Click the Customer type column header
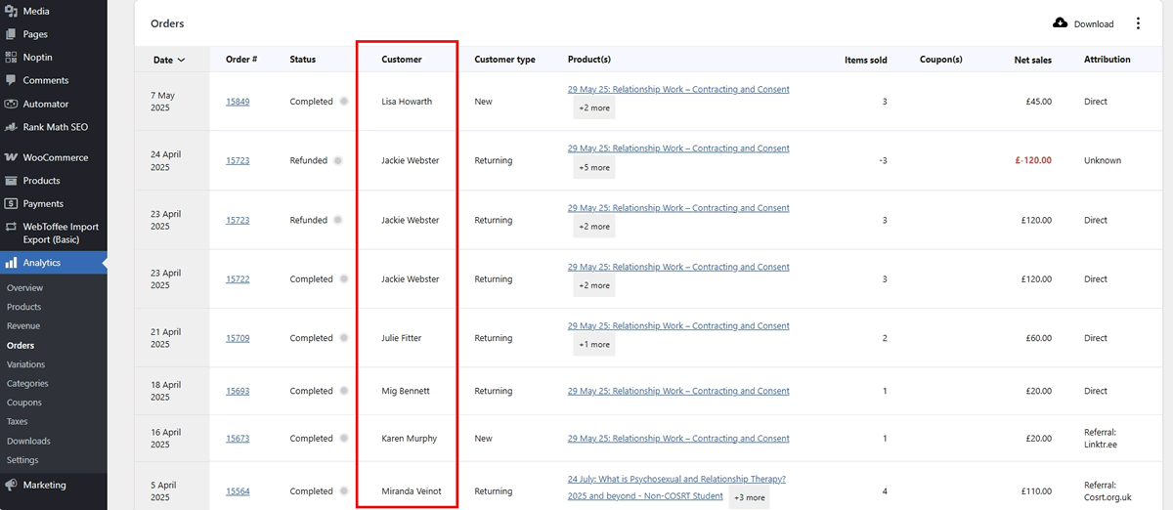 505,60
